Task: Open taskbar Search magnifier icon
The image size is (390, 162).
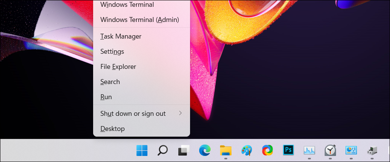Action: pyautogui.click(x=163, y=150)
